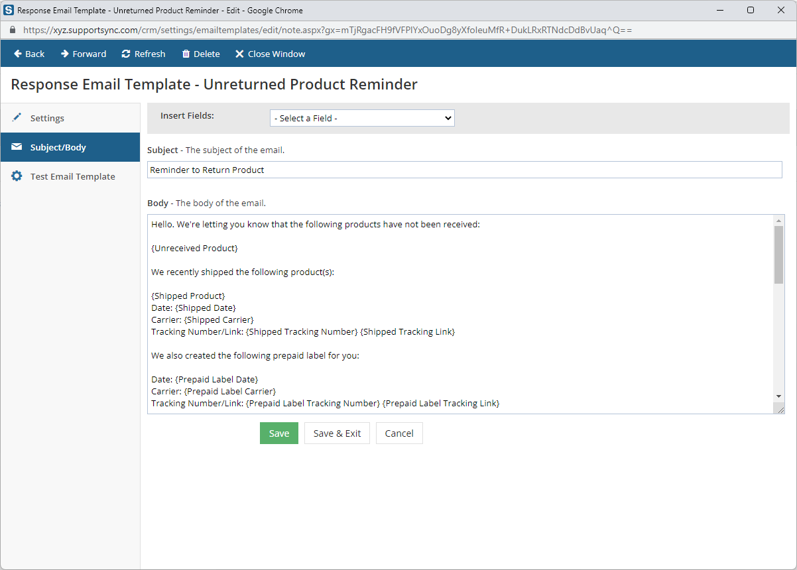Click the Back arrow icon
This screenshot has width=797, height=570.
(x=18, y=54)
